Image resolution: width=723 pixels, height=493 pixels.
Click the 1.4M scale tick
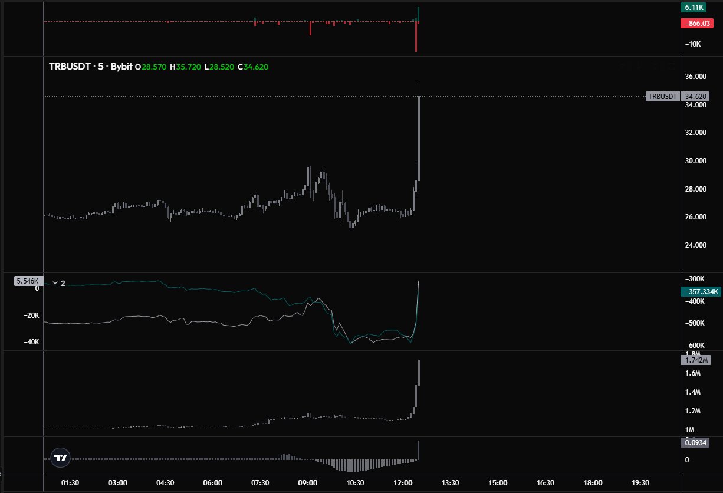(x=692, y=392)
